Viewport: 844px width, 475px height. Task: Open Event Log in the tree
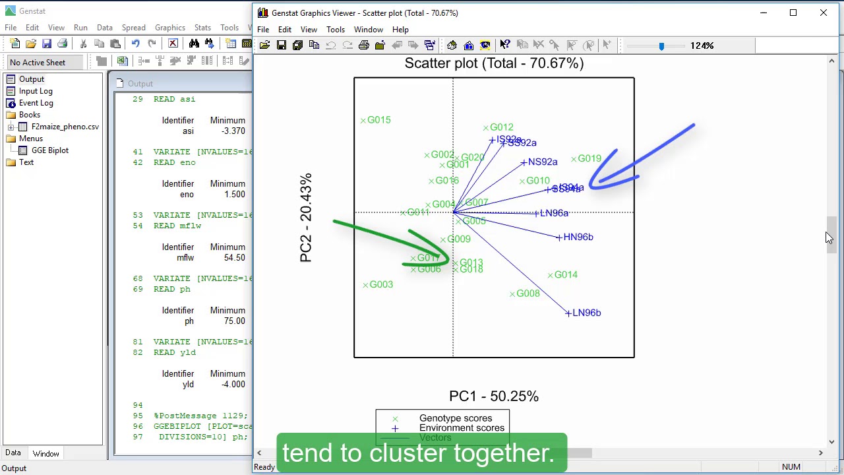pyautogui.click(x=36, y=103)
